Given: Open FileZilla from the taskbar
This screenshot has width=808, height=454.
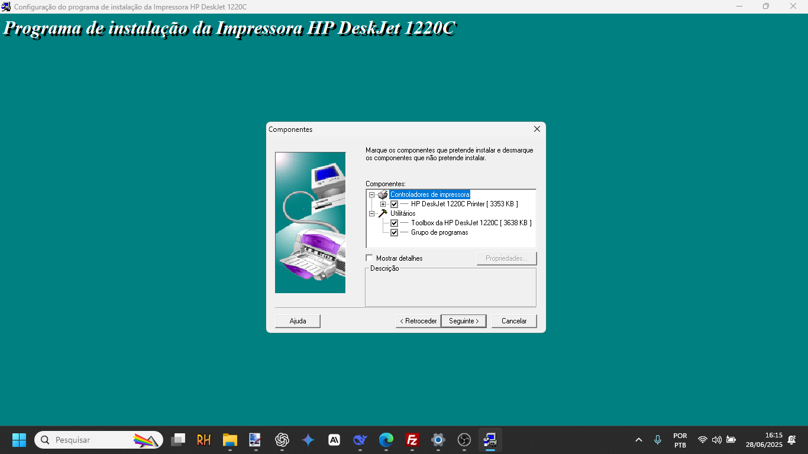Looking at the screenshot, I should pyautogui.click(x=412, y=440).
